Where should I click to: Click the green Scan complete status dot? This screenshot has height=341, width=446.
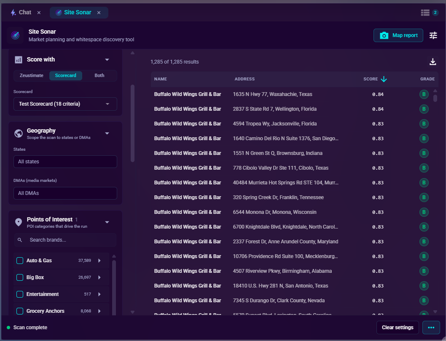point(8,328)
